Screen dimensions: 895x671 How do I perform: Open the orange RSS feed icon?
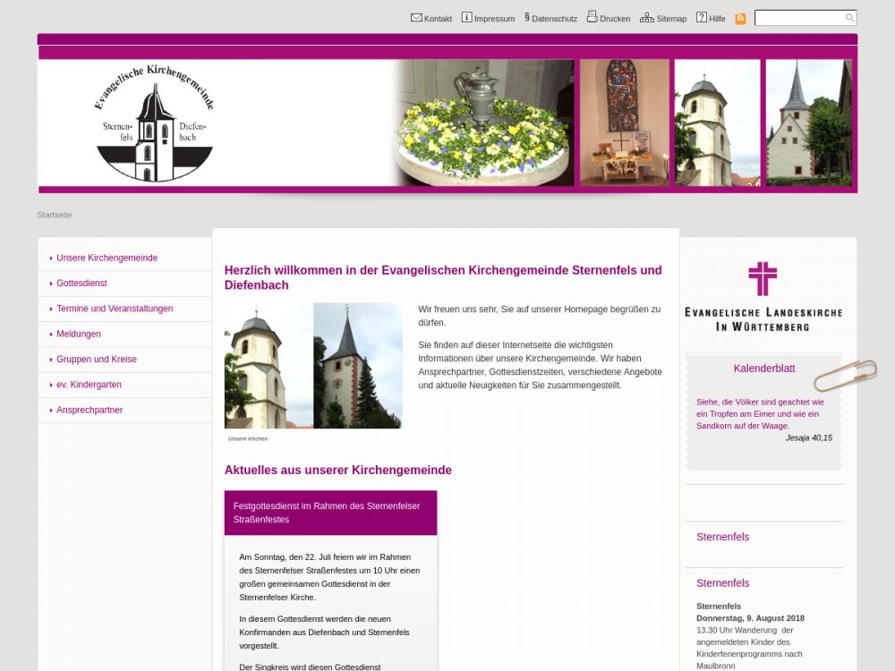tap(740, 19)
